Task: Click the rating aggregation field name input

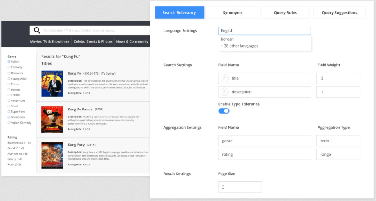Action: (x=264, y=155)
